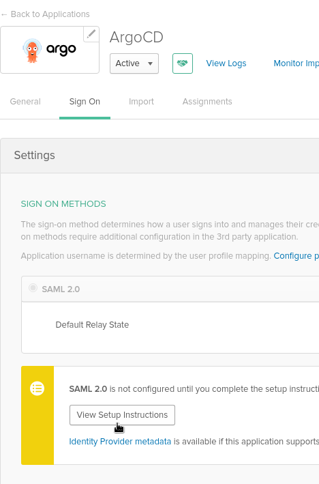The height and width of the screenshot is (484, 319).
Task: Click the yellow list icon in the notice
Action: point(37,388)
